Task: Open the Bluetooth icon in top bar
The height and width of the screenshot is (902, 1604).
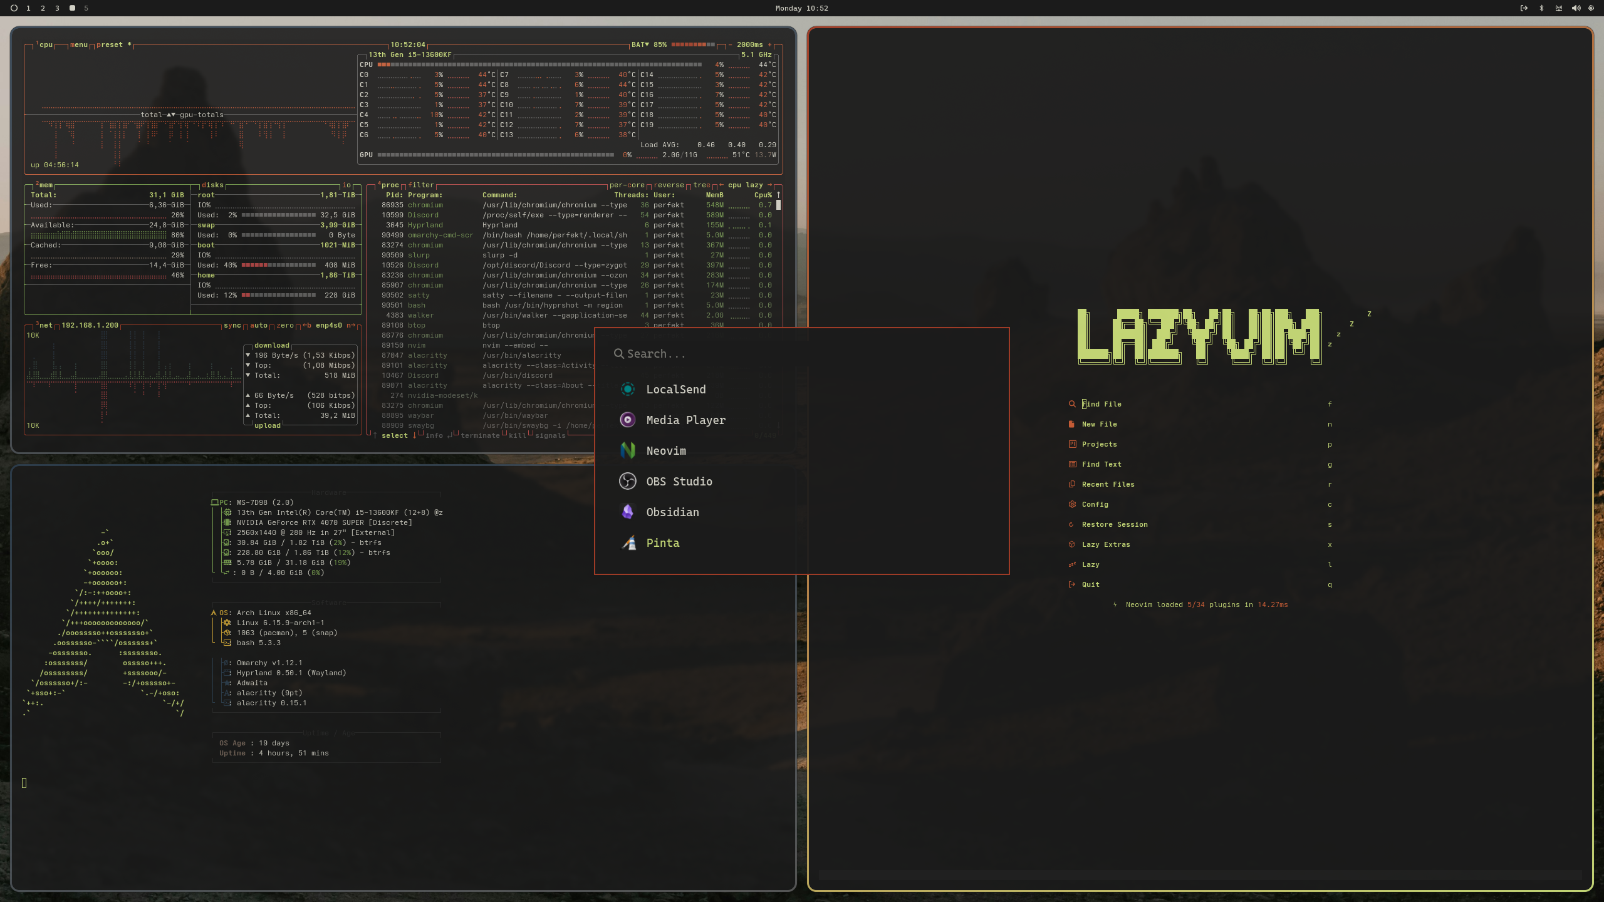Action: 1542,8
